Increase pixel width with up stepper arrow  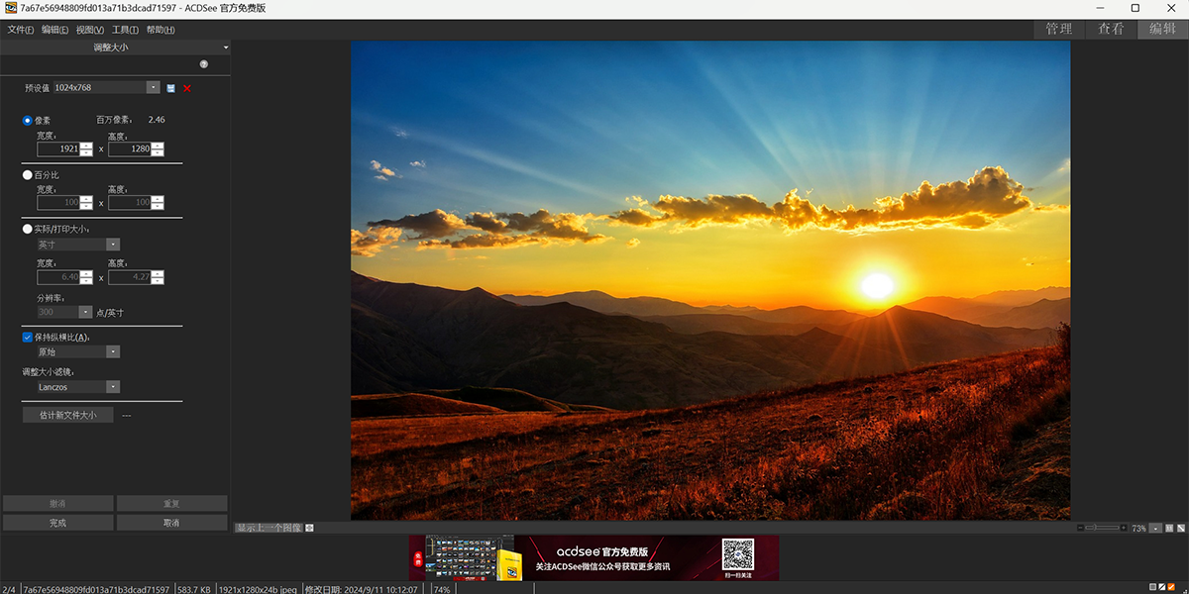pyautogui.click(x=86, y=146)
